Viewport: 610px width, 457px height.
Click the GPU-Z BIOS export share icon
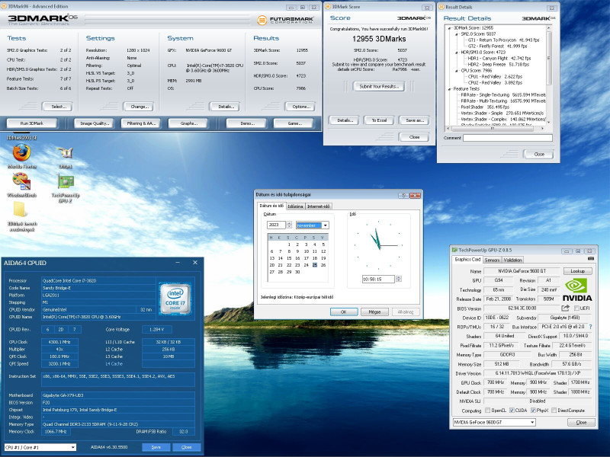click(565, 308)
